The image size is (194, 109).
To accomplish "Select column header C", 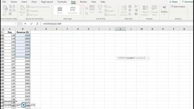I will 35,29.
